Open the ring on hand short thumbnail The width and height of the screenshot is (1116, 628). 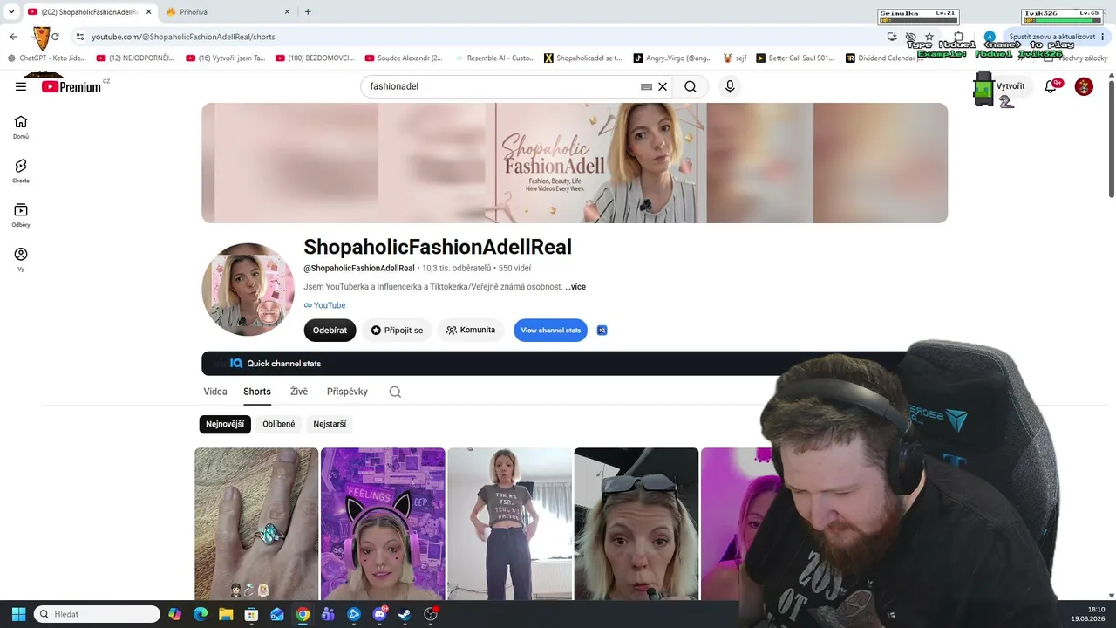(256, 523)
